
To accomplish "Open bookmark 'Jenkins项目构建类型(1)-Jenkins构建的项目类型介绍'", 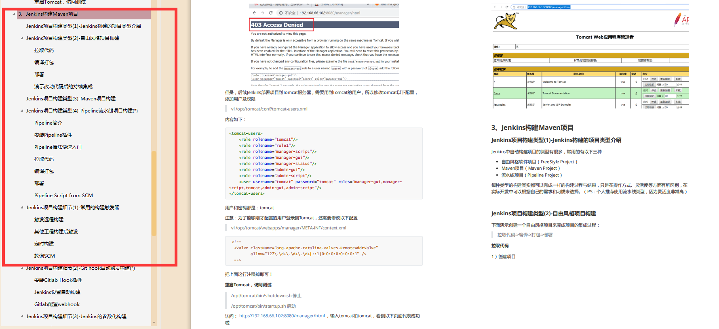I will tap(84, 26).
